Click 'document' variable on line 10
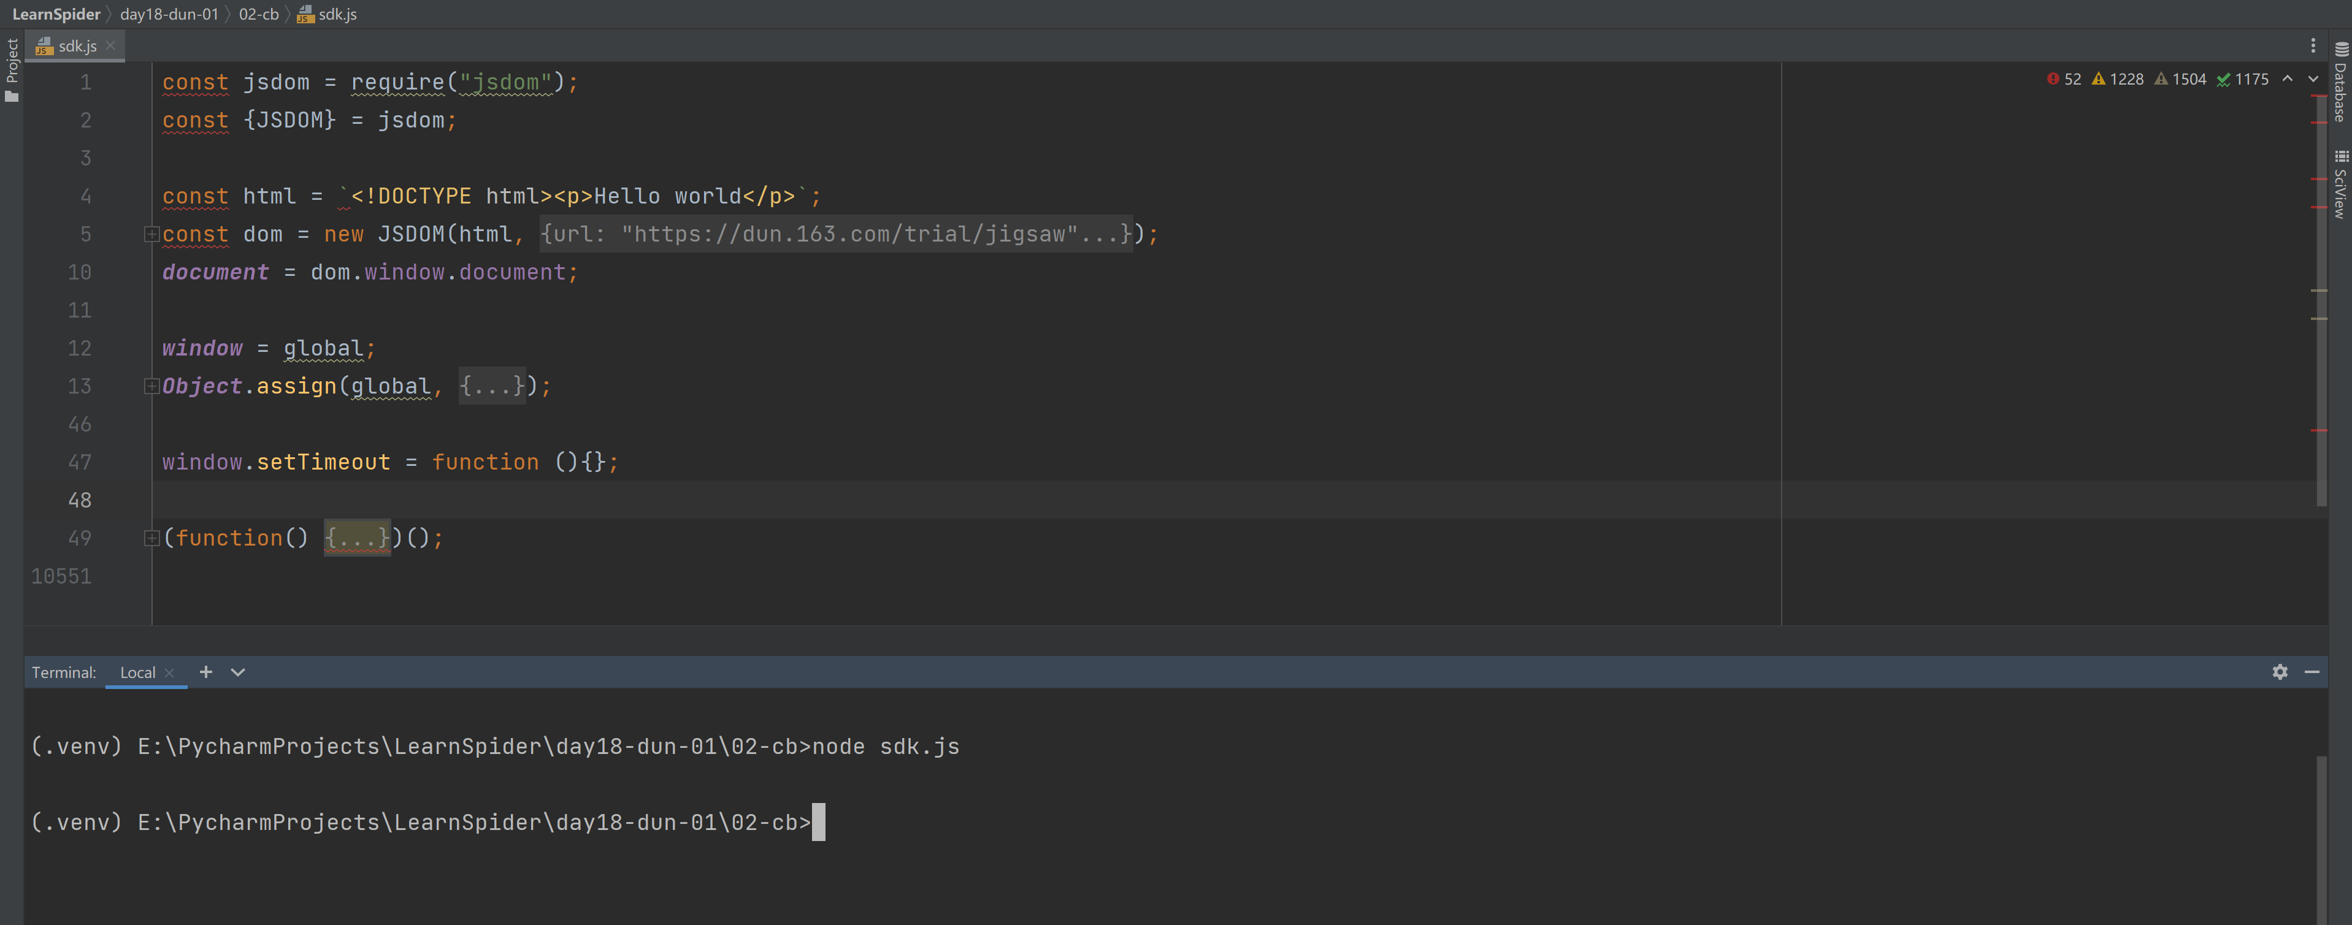The height and width of the screenshot is (925, 2352). [x=215, y=273]
